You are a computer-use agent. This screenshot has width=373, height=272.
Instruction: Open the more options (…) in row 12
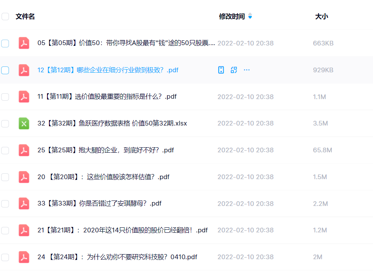coord(247,70)
